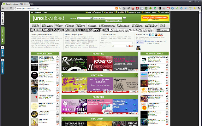Add King Britt Secret Of The Stars to cart
Screen dimensions: 202x126
(x=136, y=70)
